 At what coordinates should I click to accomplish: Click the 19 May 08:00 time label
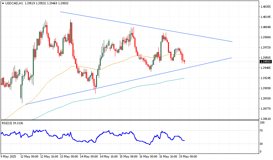click(x=188, y=157)
